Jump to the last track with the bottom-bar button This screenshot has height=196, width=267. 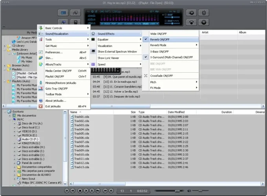112,191
